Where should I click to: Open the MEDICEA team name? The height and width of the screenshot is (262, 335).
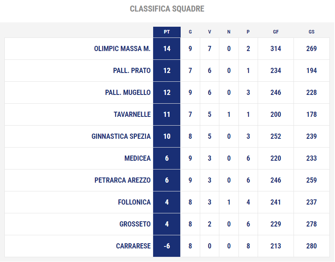click(138, 158)
